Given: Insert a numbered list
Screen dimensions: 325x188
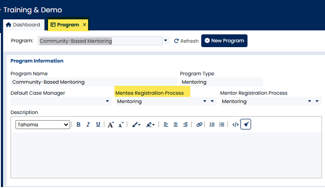Looking at the screenshot, I should tap(212, 124).
